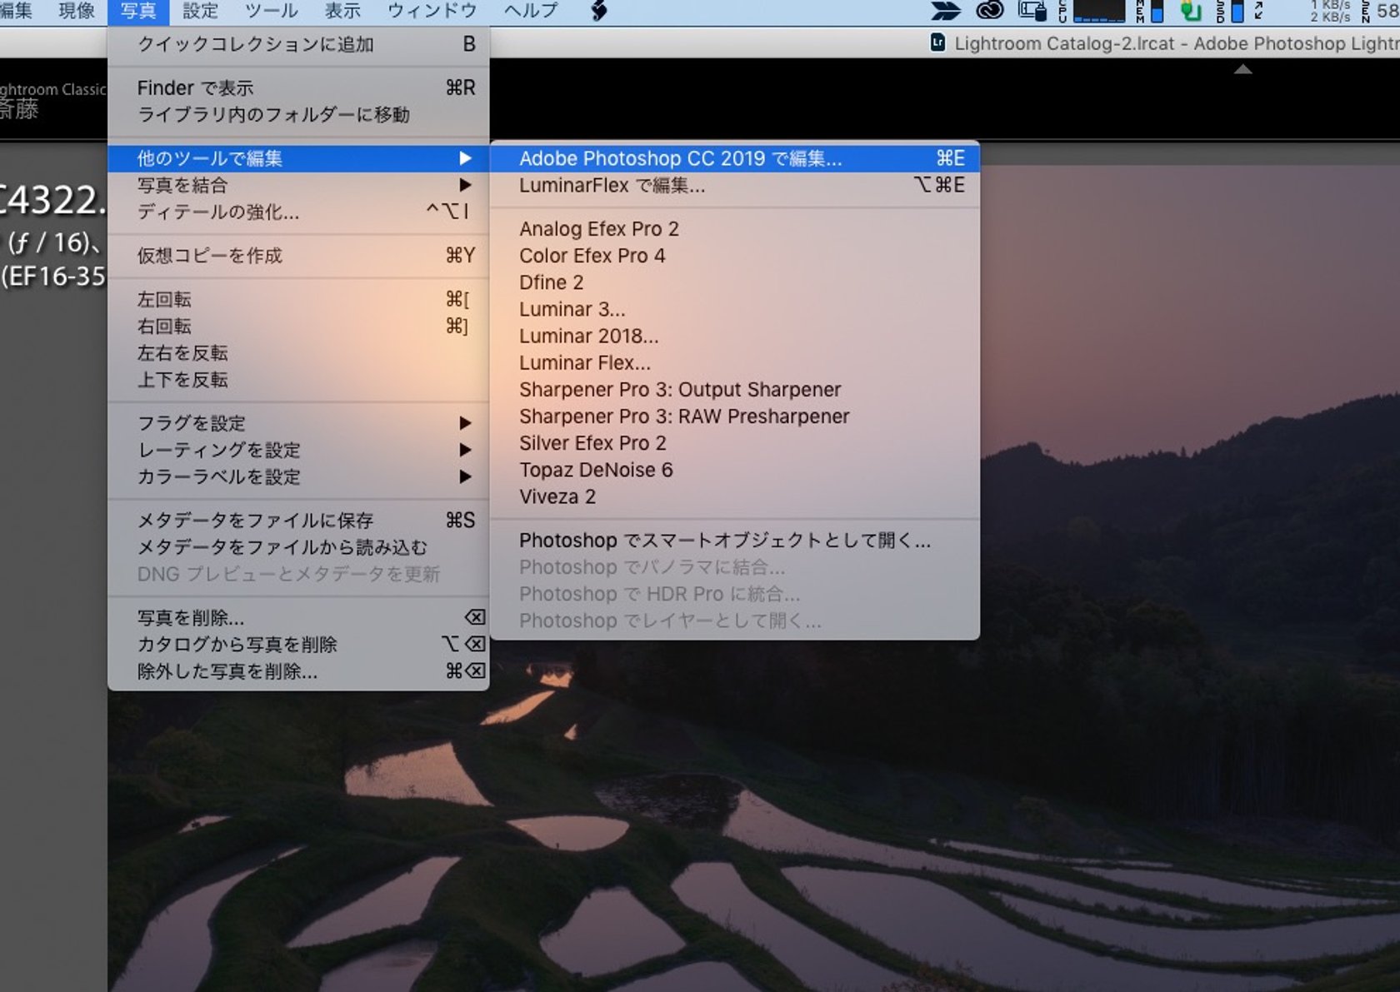Choose カタログから写真を削除
This screenshot has width=1400, height=992.
coord(298,645)
